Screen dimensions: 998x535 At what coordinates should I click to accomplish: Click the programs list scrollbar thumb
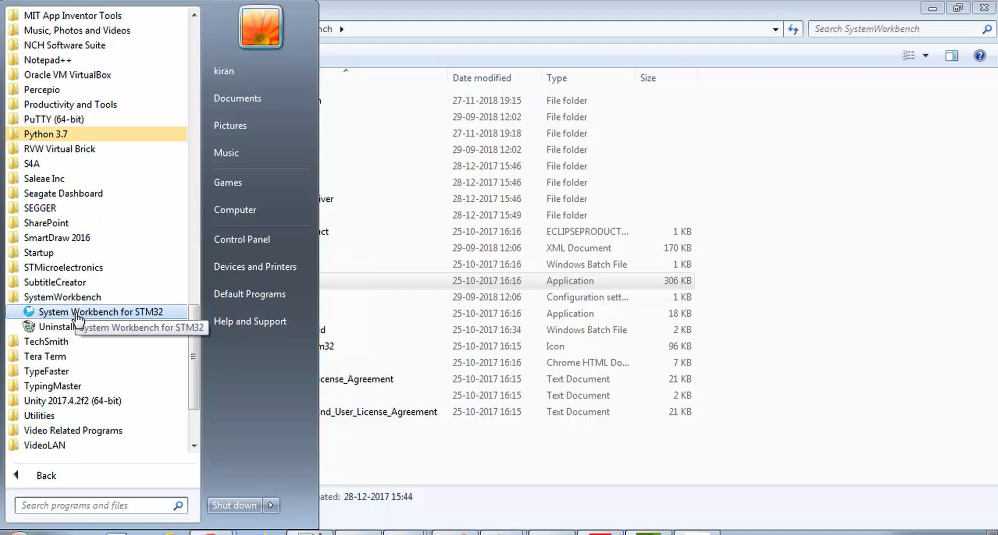pos(194,357)
